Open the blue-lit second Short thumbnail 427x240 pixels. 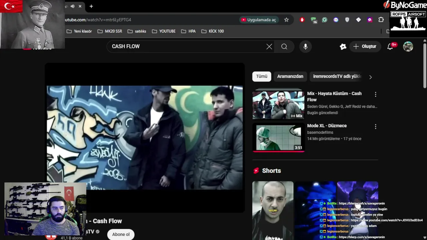click(315, 211)
